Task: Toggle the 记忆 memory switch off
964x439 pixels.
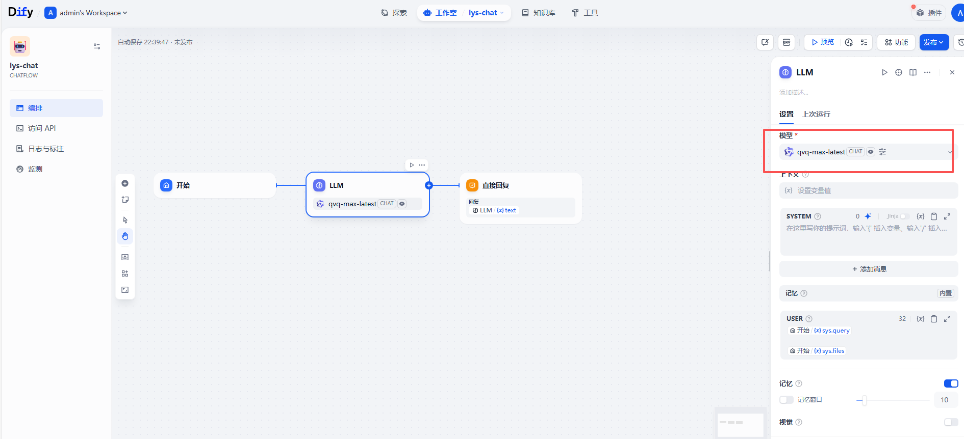Action: tap(951, 383)
